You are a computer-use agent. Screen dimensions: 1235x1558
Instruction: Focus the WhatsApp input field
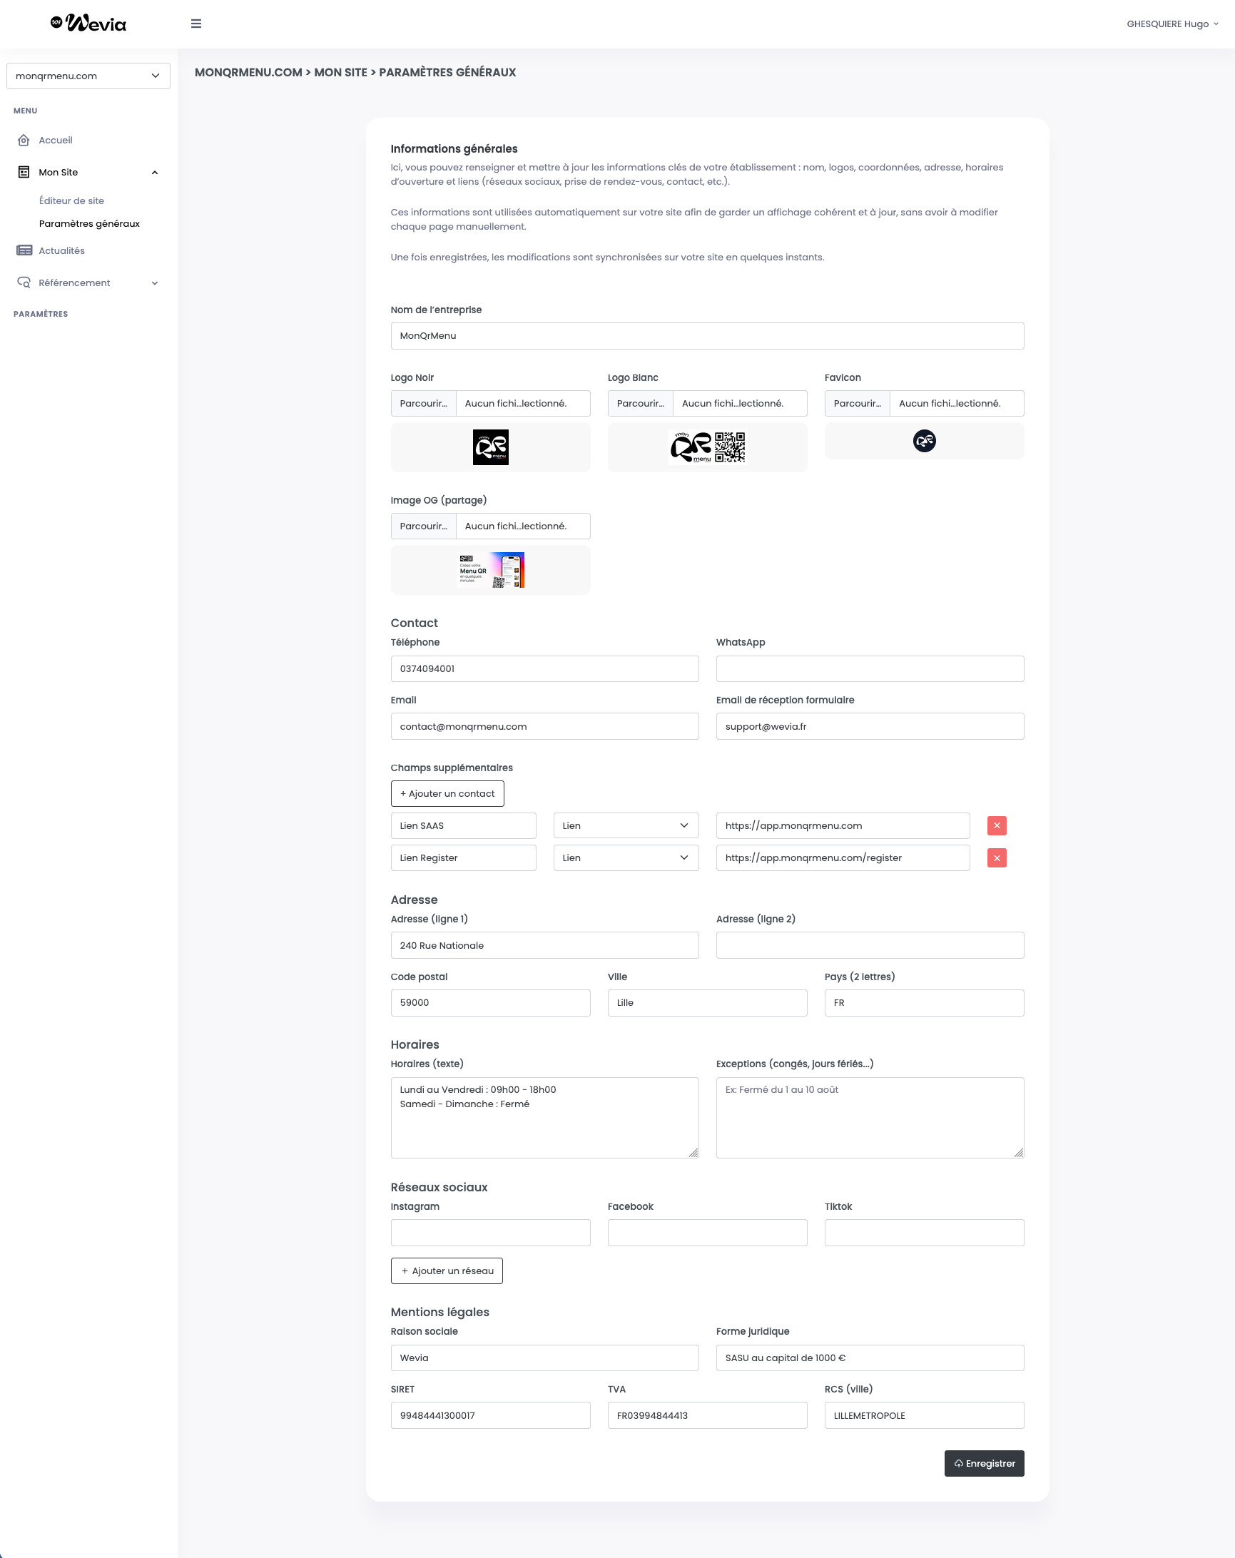pos(869,668)
